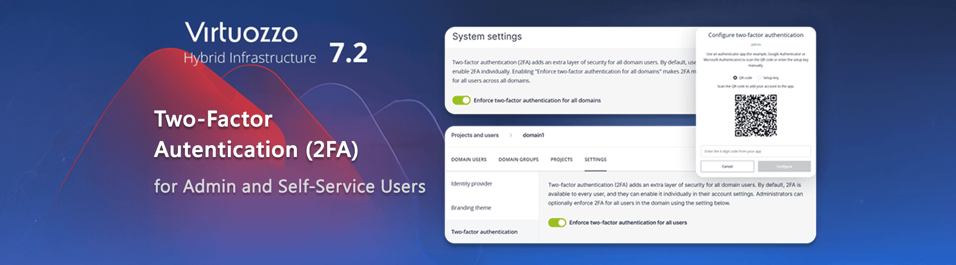956x265 pixels.
Task: Select Identity provider in settings sidebar
Action: pyautogui.click(x=472, y=184)
